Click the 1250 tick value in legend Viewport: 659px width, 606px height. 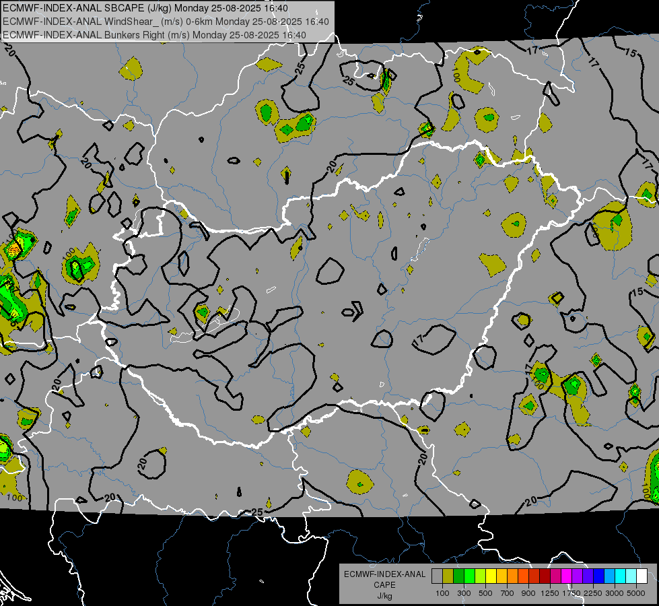coord(550,593)
